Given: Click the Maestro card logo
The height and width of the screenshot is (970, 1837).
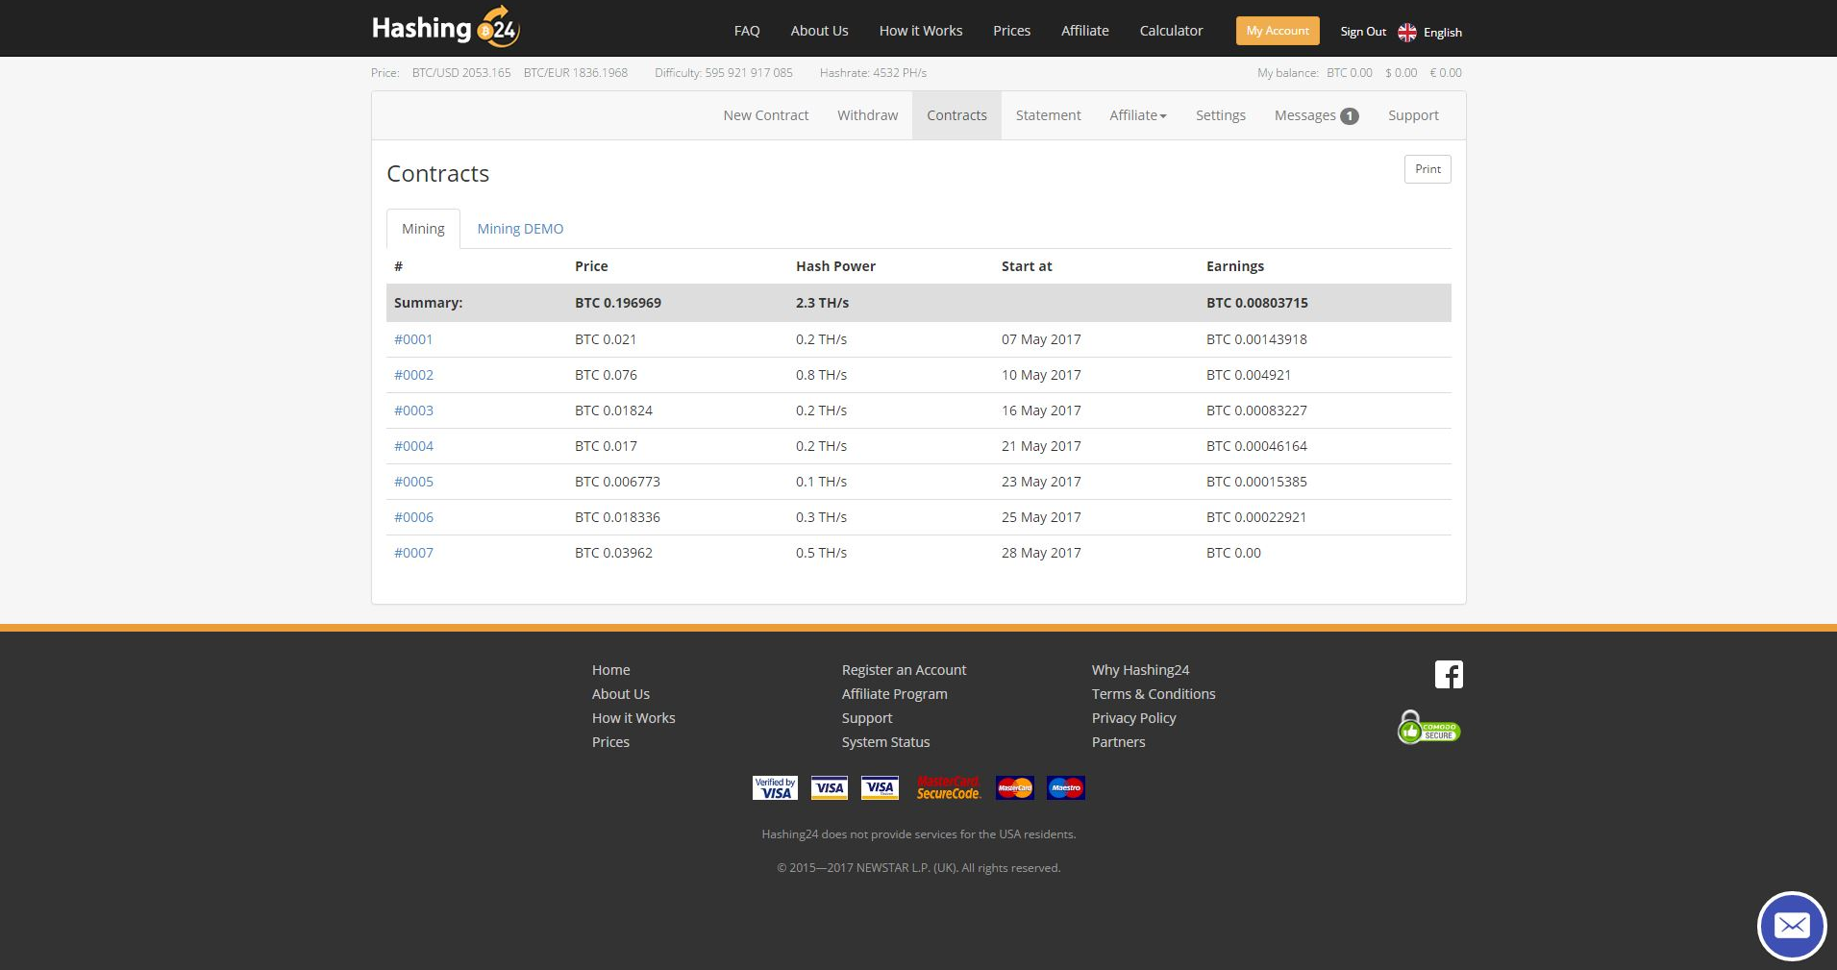Looking at the screenshot, I should pyautogui.click(x=1065, y=788).
